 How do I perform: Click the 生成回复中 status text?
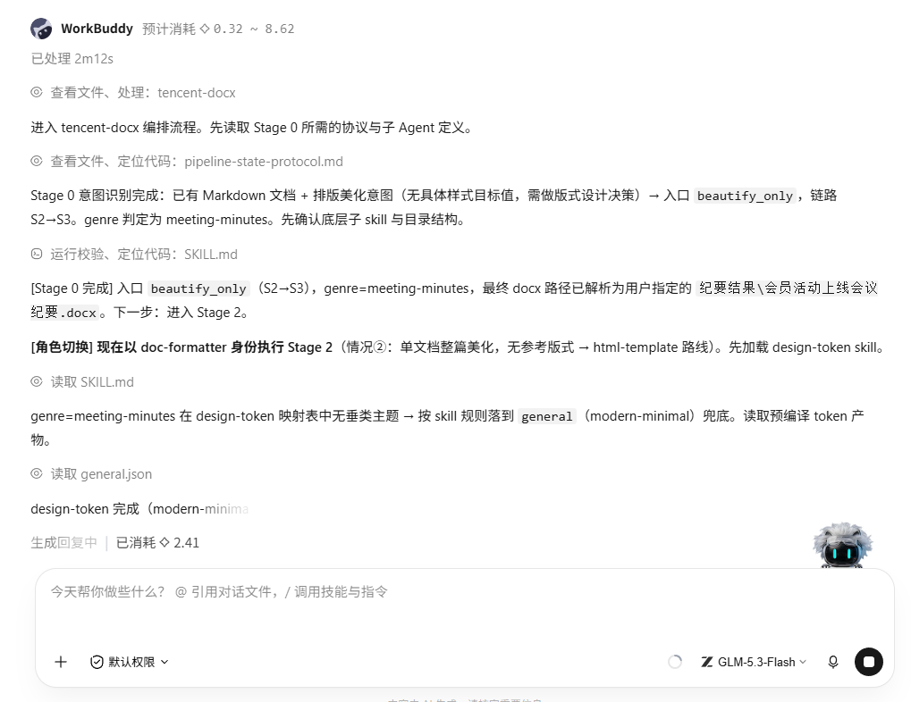click(x=63, y=543)
